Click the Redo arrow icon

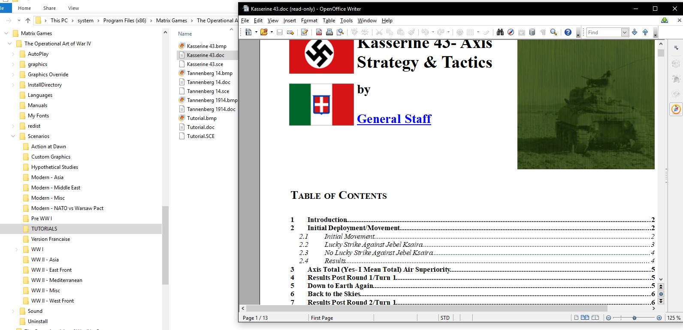click(x=441, y=32)
